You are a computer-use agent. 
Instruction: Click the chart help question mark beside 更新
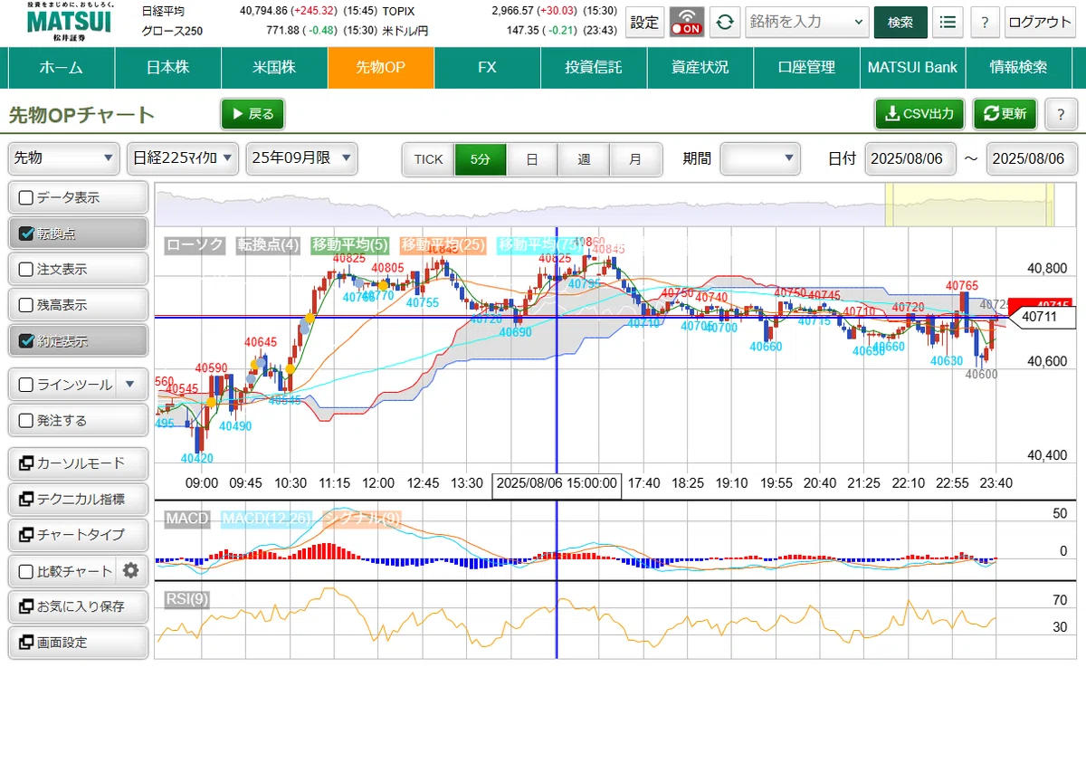coord(1061,114)
